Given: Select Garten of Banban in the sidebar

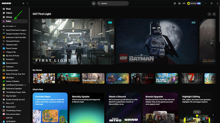Looking at the screenshot, I should 15,81.
